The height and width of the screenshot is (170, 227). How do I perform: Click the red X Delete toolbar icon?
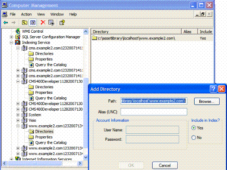43,22
